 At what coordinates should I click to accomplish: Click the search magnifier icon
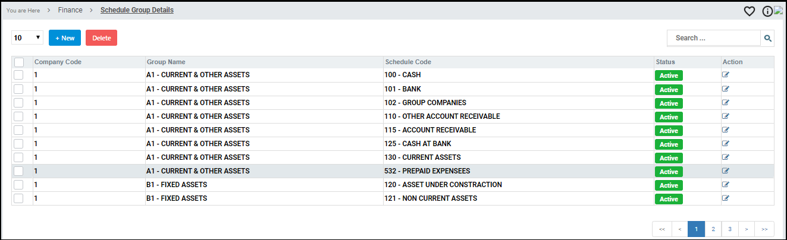768,38
